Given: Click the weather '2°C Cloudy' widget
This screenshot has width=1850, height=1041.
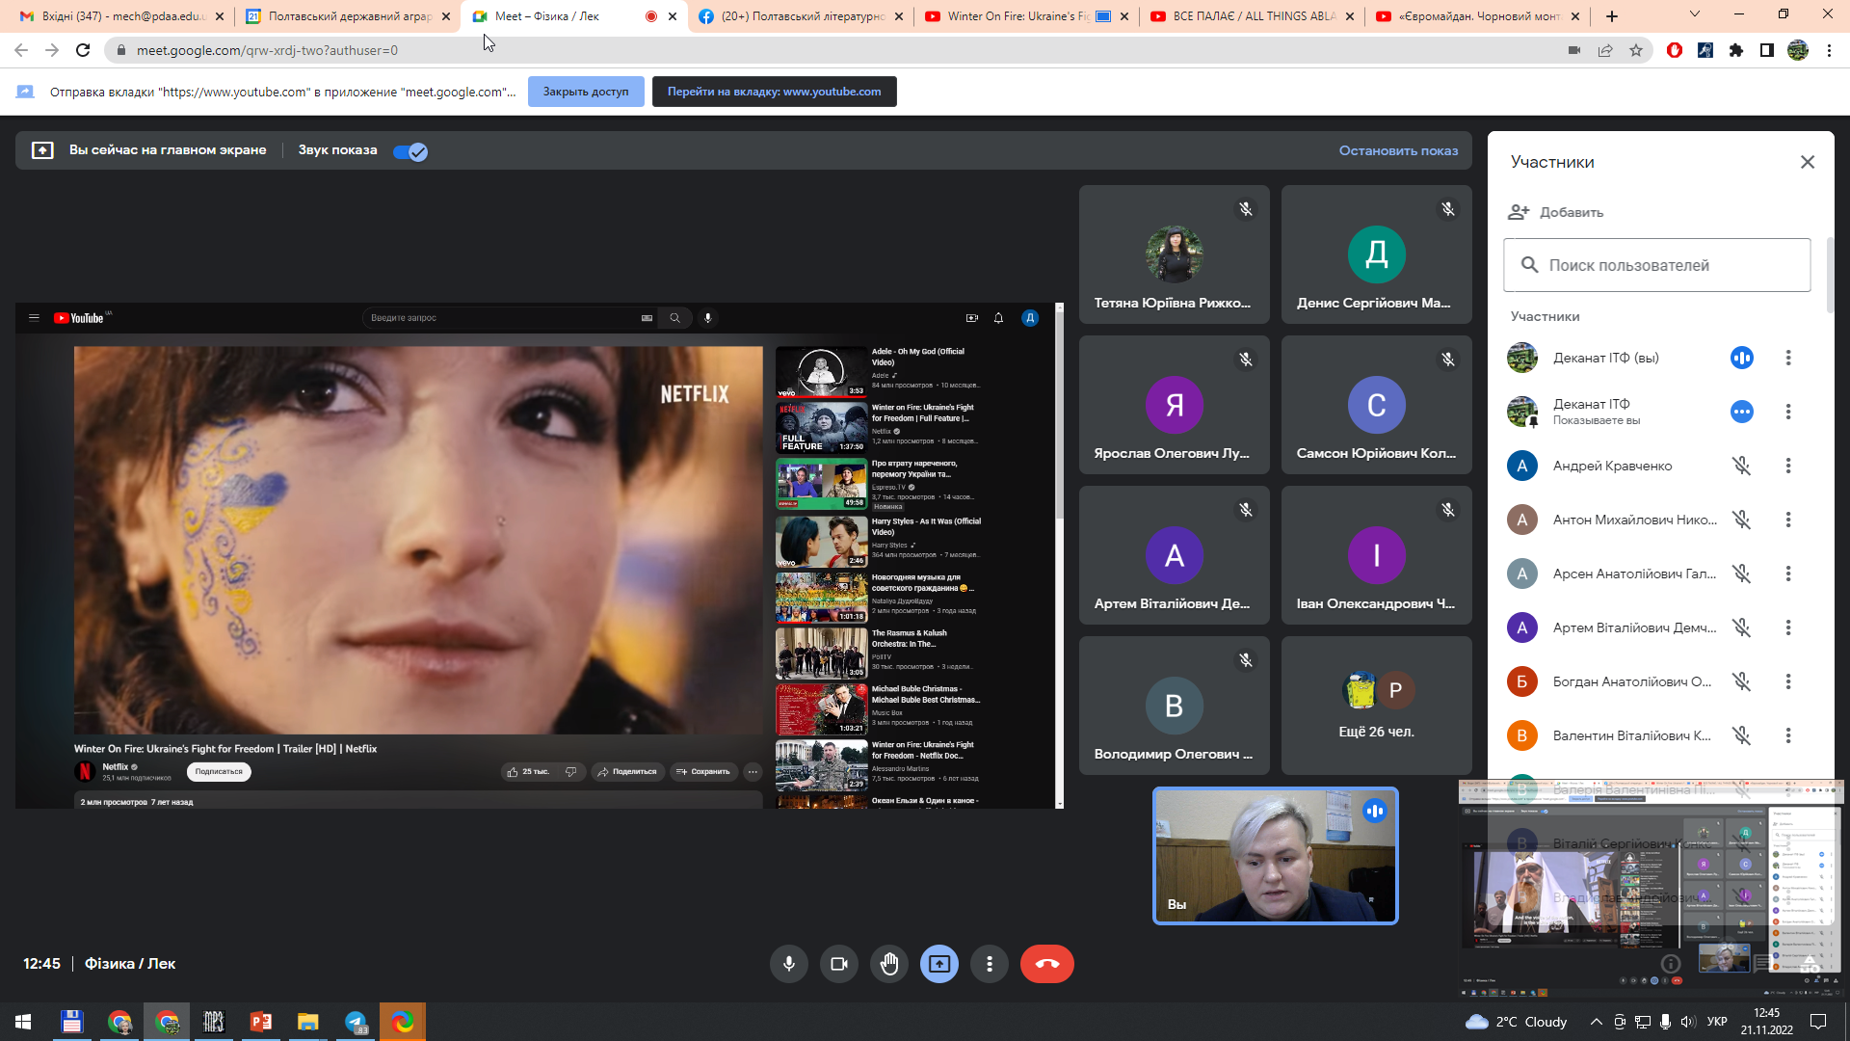Looking at the screenshot, I should [1516, 1022].
